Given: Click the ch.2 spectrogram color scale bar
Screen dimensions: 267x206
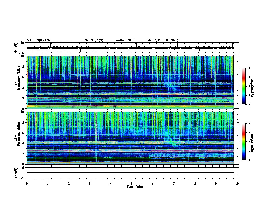Looking at the screenshot, I should [x=244, y=142].
